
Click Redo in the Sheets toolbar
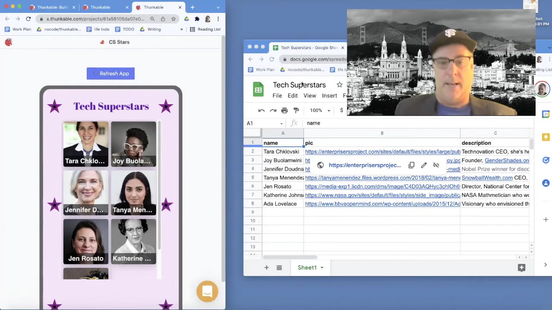click(x=273, y=111)
